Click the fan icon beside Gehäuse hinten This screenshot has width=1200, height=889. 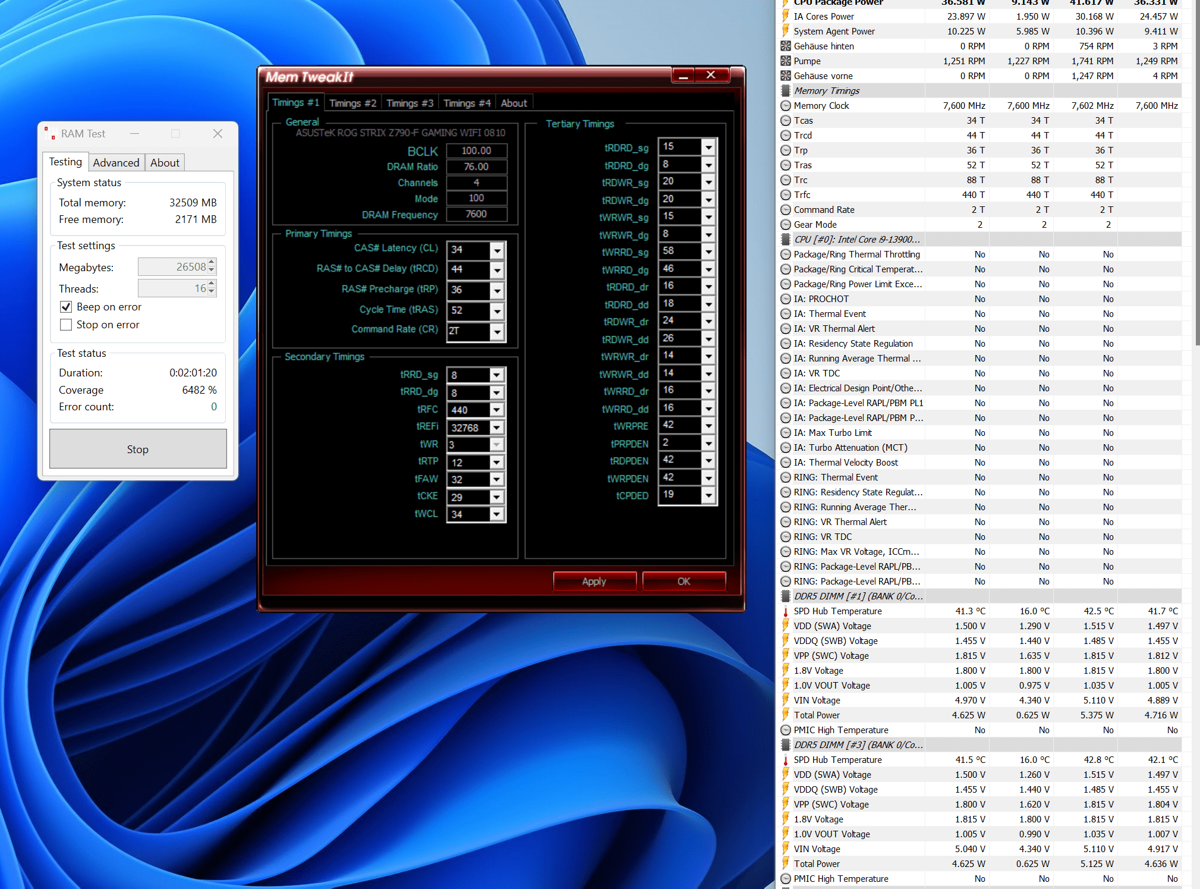pyautogui.click(x=786, y=46)
